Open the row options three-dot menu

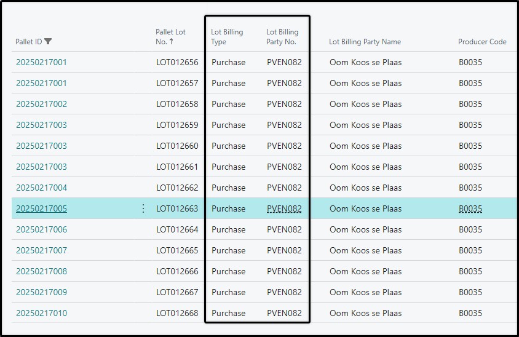143,208
